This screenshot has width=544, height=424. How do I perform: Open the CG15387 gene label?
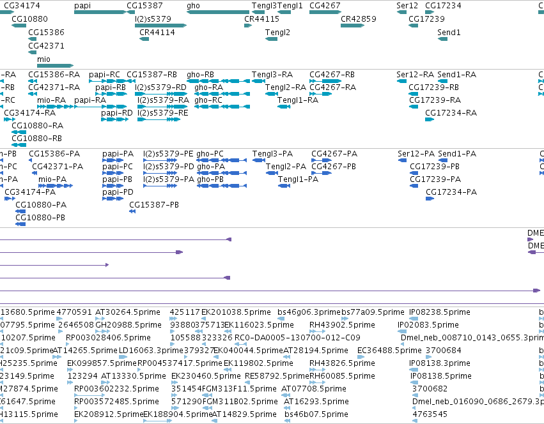tap(144, 6)
